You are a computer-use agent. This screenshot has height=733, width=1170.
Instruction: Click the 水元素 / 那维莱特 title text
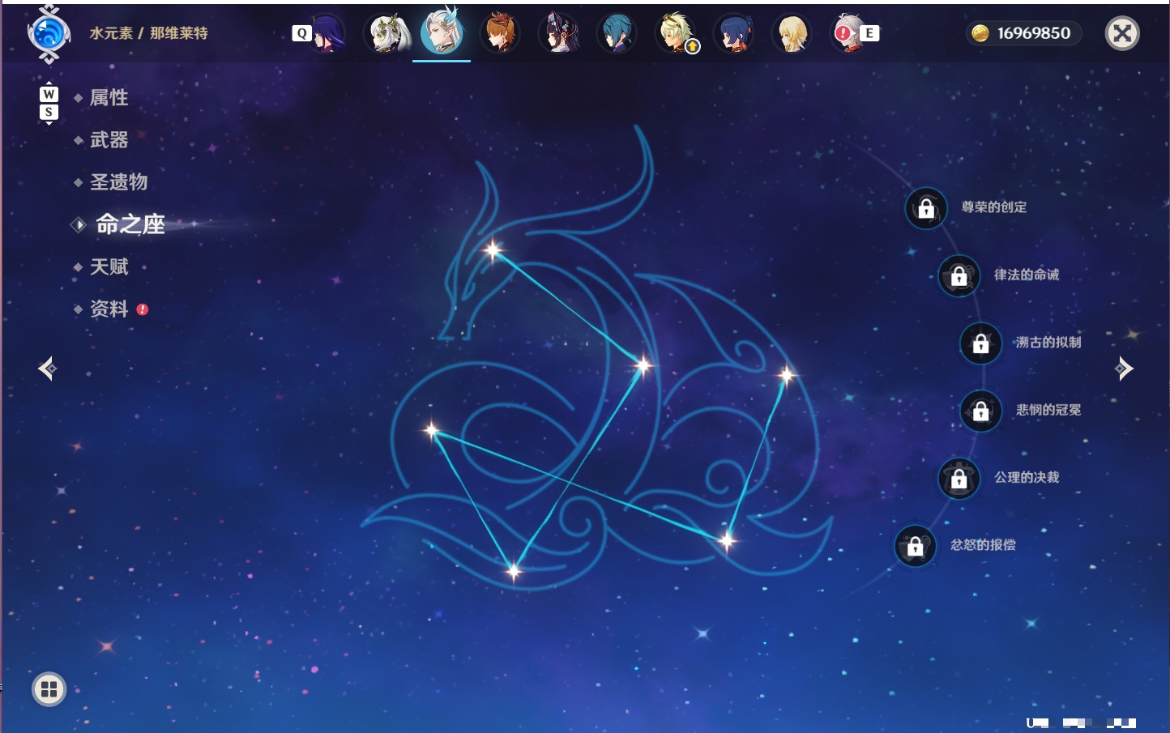[148, 33]
